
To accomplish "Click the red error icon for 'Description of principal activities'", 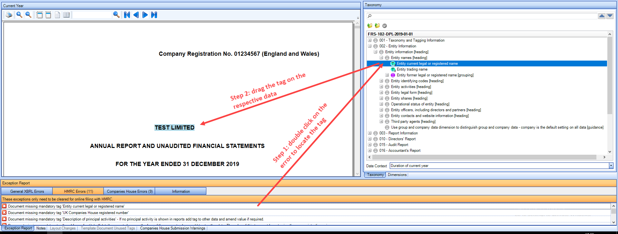I will click(x=4, y=219).
